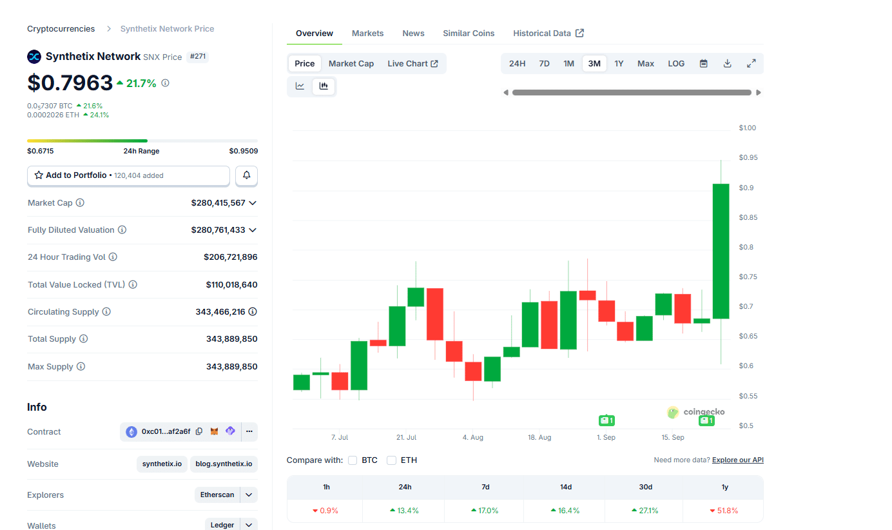Enable the ETH comparison checkbox

[x=391, y=460]
